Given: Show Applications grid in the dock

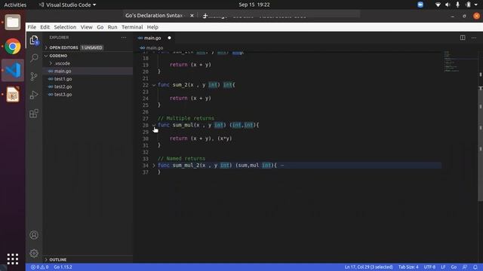Looking at the screenshot, I should pos(13,259).
